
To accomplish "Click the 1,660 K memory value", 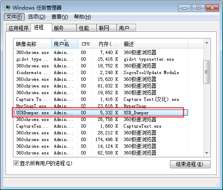I will tap(109, 126).
